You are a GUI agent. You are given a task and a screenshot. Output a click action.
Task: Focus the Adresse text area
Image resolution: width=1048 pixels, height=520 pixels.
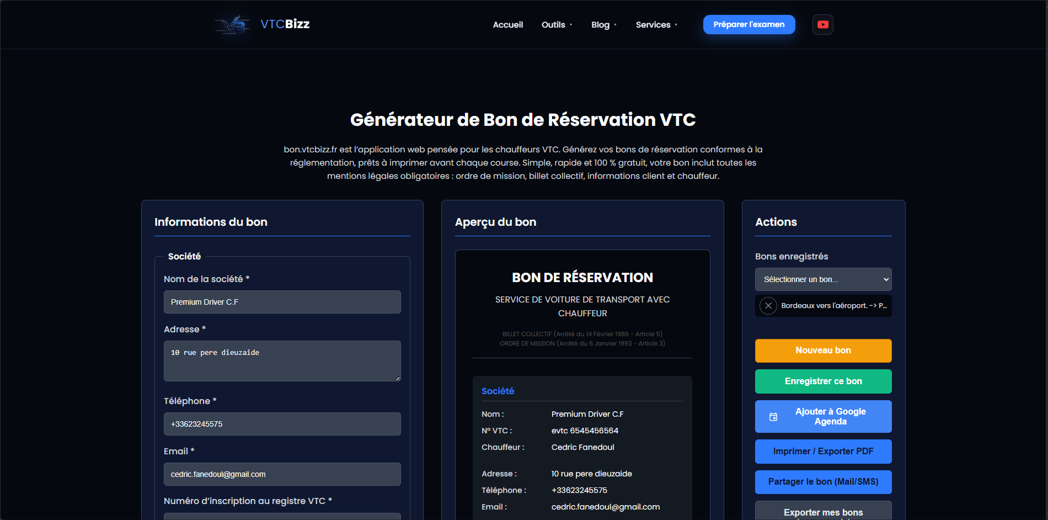coord(282,361)
